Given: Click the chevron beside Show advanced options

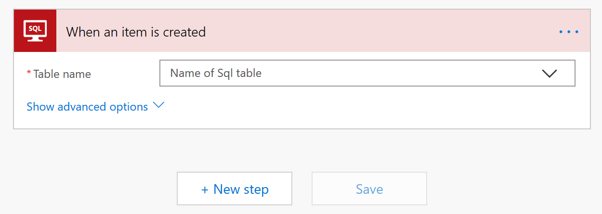Looking at the screenshot, I should 158,105.
